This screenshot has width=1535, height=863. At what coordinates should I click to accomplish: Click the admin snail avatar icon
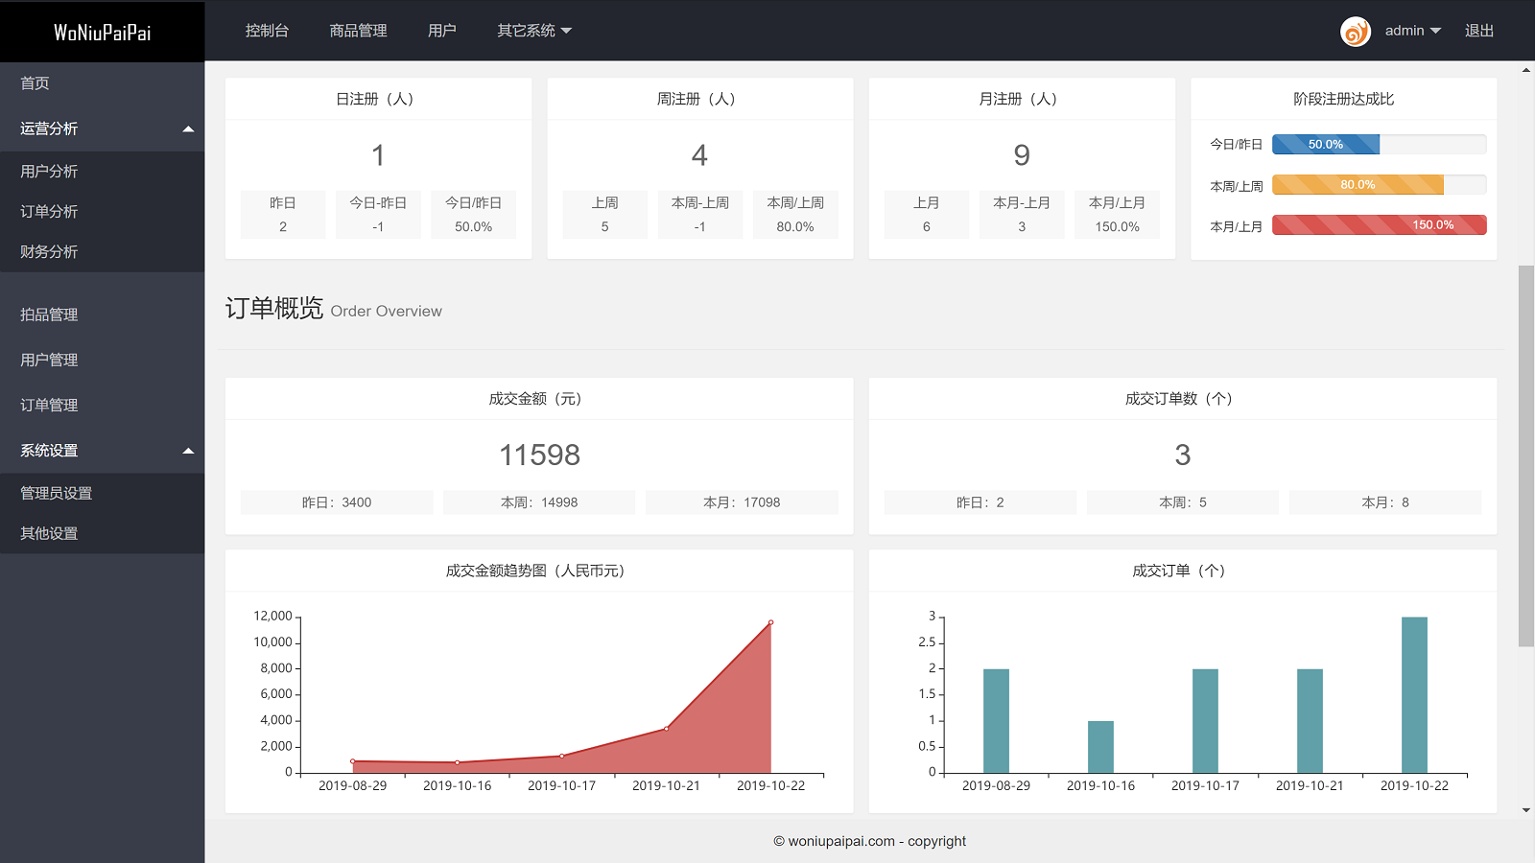point(1356,32)
